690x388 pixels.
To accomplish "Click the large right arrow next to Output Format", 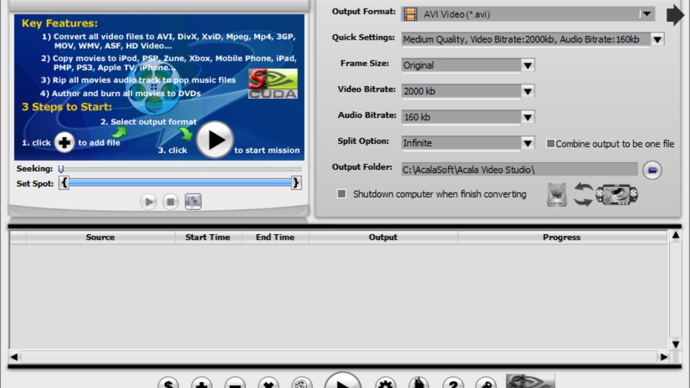I will coord(675,15).
